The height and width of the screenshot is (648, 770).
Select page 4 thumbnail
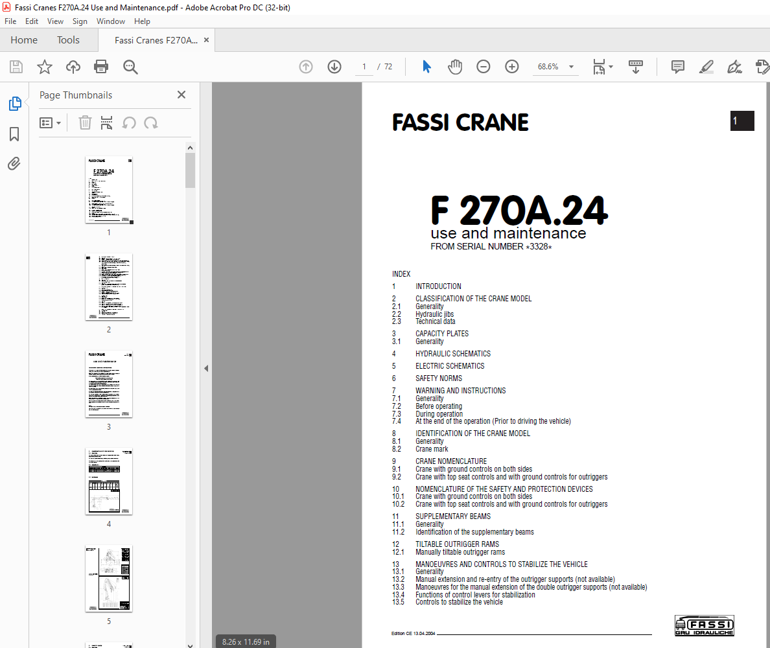point(109,481)
